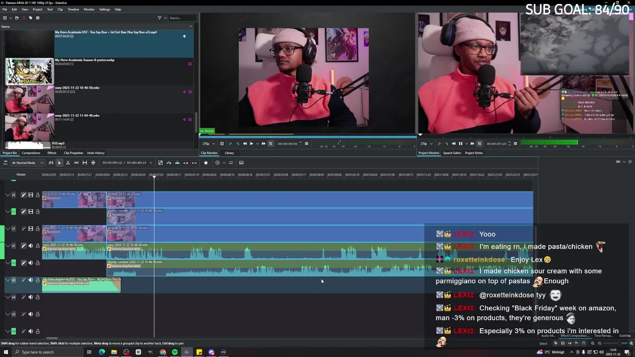Click the timeline track settings icon left of Normal Mode
The image size is (635, 357).
pyautogui.click(x=6, y=163)
